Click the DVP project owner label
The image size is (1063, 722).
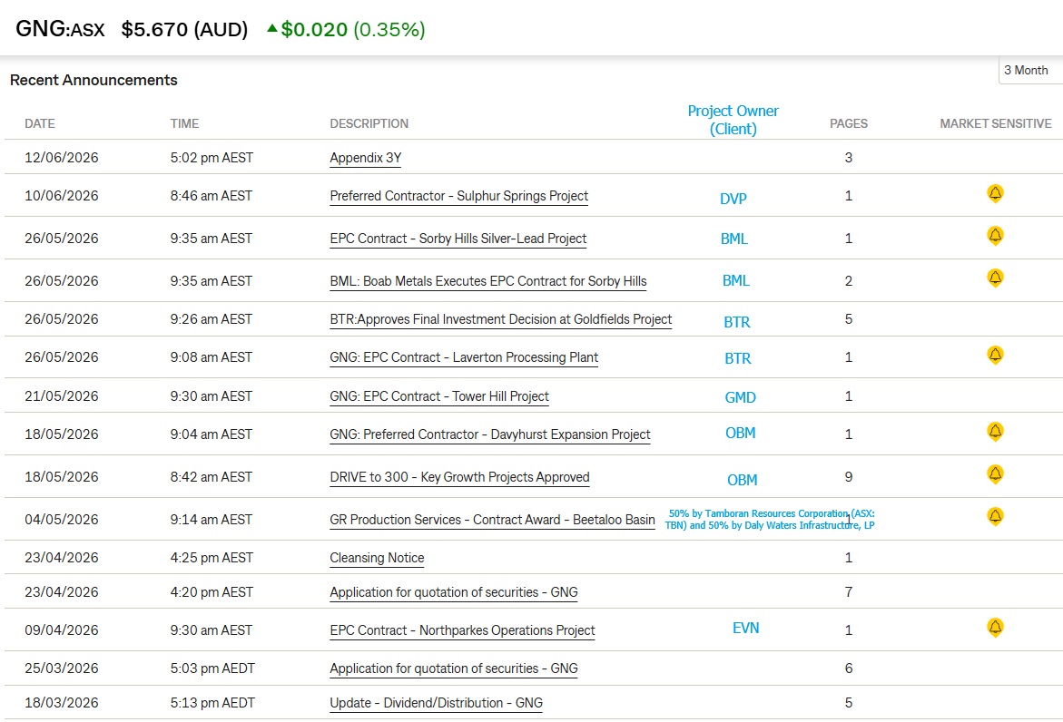(x=733, y=199)
